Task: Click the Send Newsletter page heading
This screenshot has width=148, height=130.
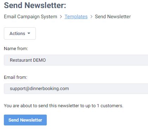Action: pos(35,5)
